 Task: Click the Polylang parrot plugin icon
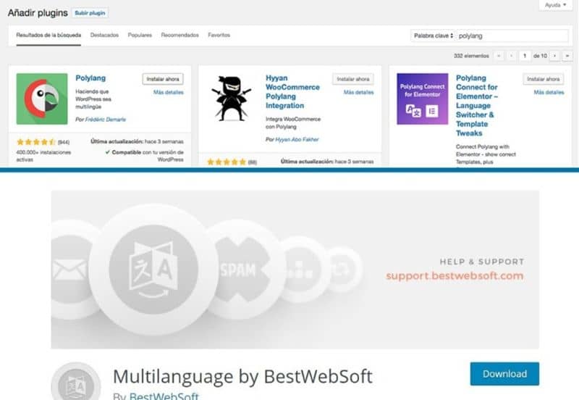[42, 99]
